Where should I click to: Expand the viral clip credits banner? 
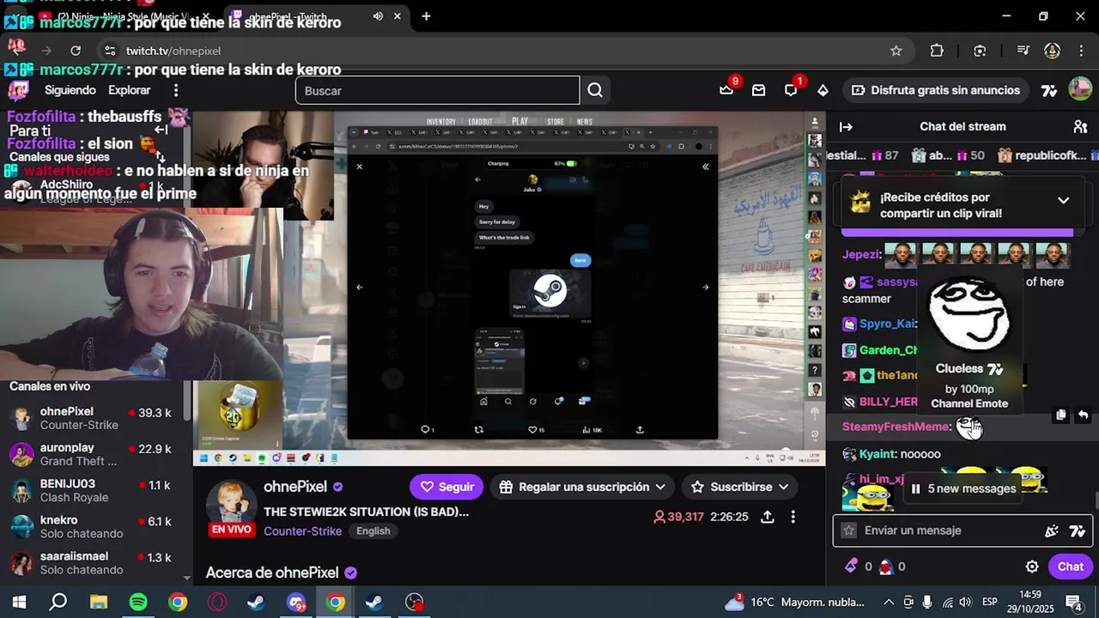[x=1063, y=200]
